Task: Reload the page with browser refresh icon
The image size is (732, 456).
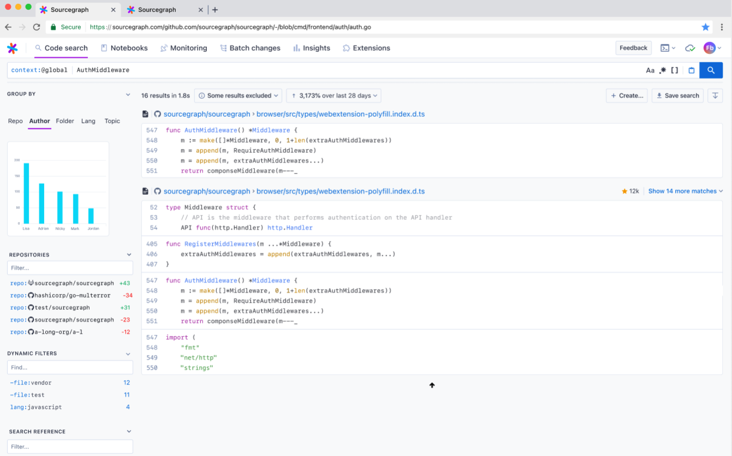Action: point(37,27)
